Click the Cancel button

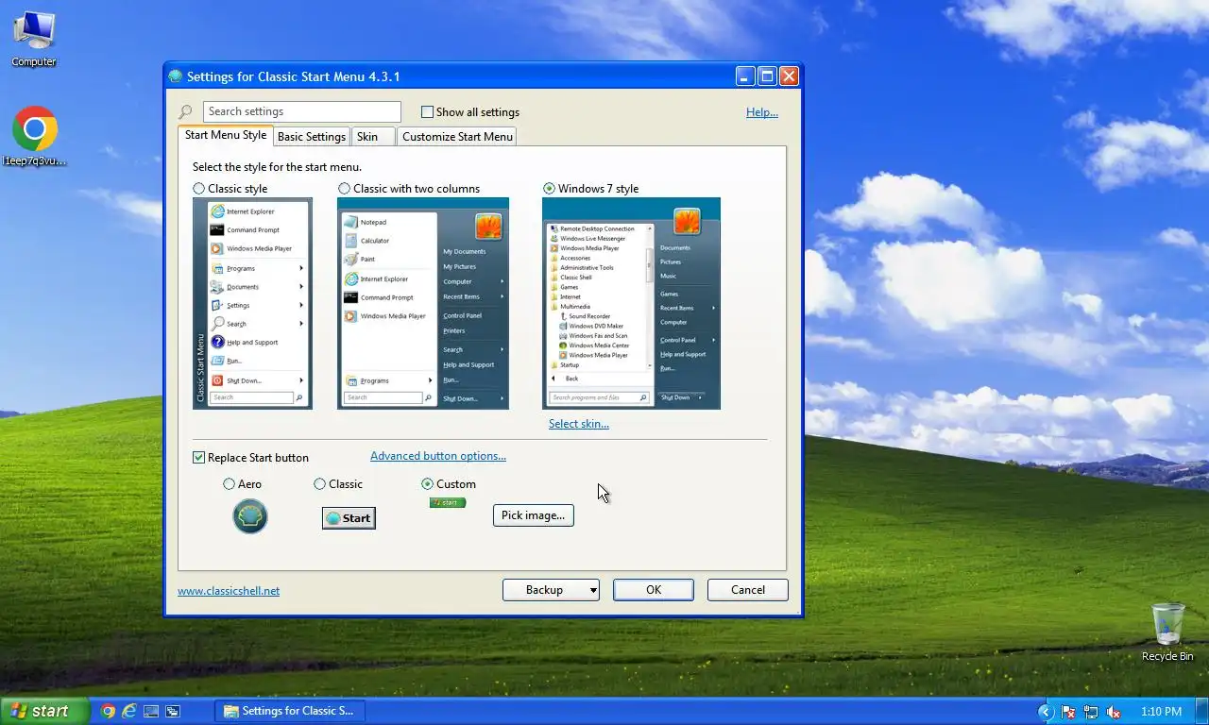pyautogui.click(x=748, y=590)
